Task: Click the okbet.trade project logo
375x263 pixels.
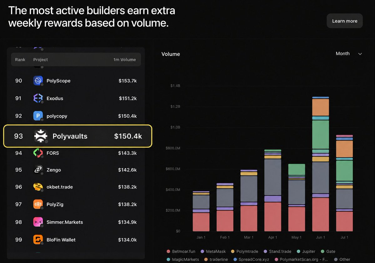Action: pos(38,187)
